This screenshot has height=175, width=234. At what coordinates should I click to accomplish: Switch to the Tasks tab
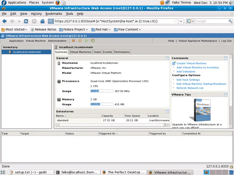97,52
